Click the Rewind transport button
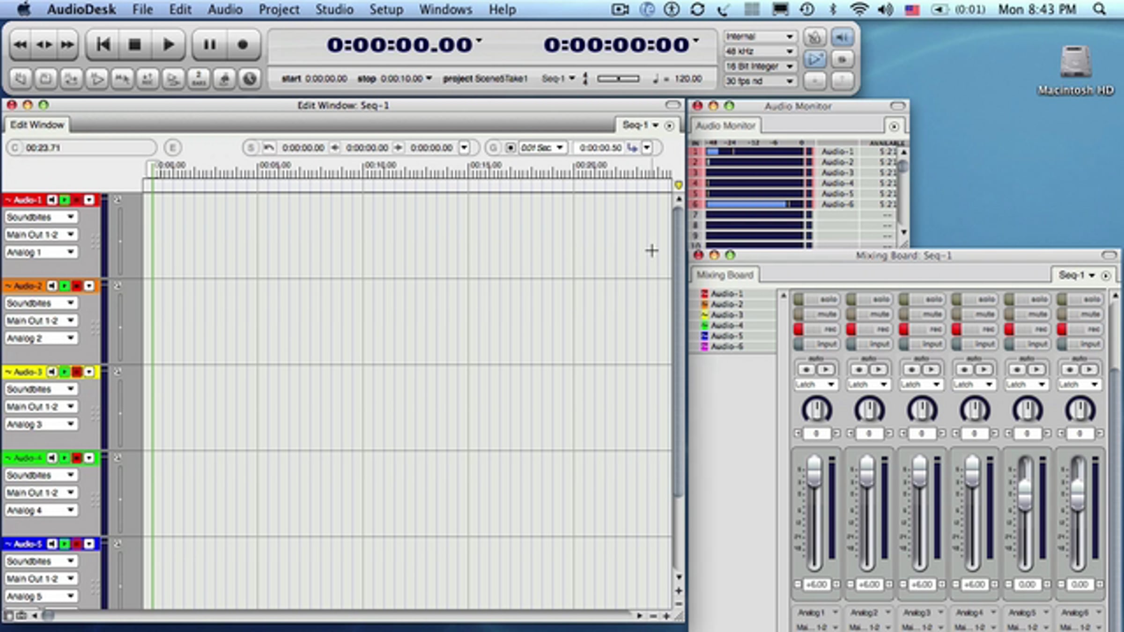This screenshot has height=632, width=1124. click(20, 45)
